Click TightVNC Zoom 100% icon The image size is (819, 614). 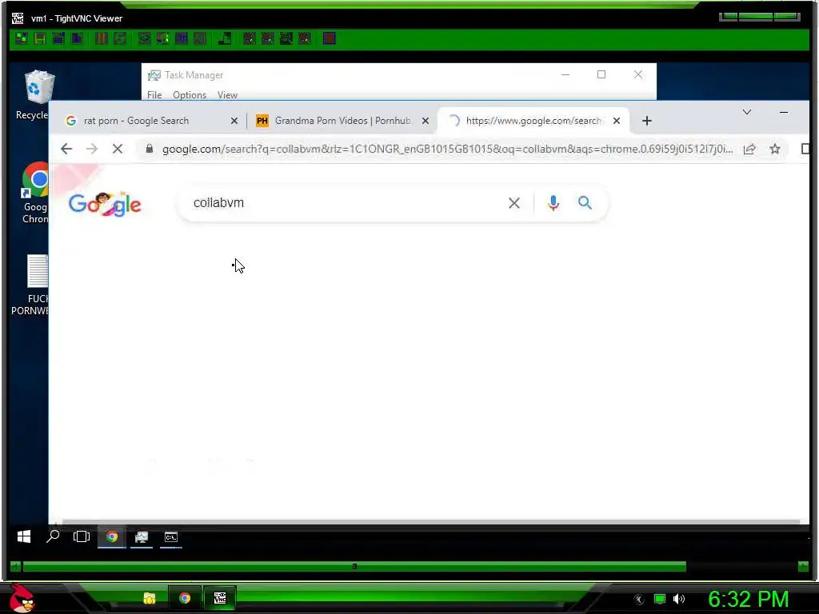pos(286,38)
